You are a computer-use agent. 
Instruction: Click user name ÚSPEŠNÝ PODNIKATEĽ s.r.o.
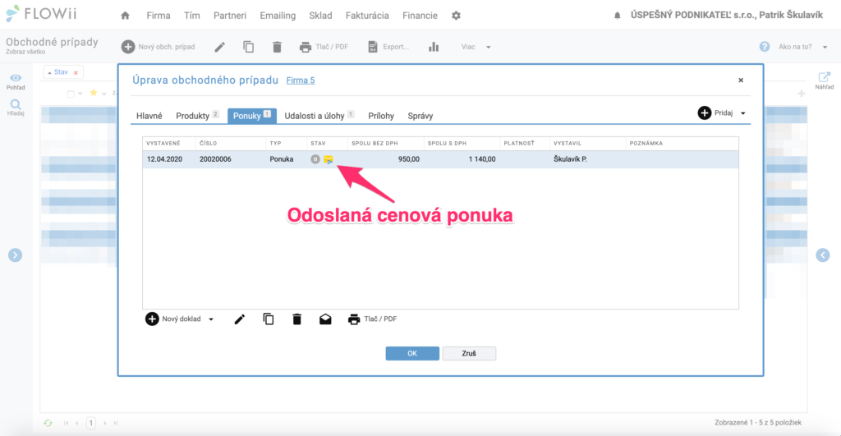(x=726, y=15)
